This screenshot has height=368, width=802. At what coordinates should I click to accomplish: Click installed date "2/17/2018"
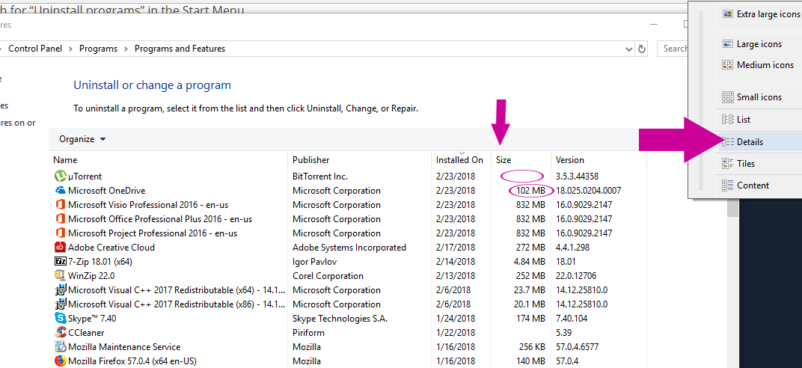click(x=455, y=248)
